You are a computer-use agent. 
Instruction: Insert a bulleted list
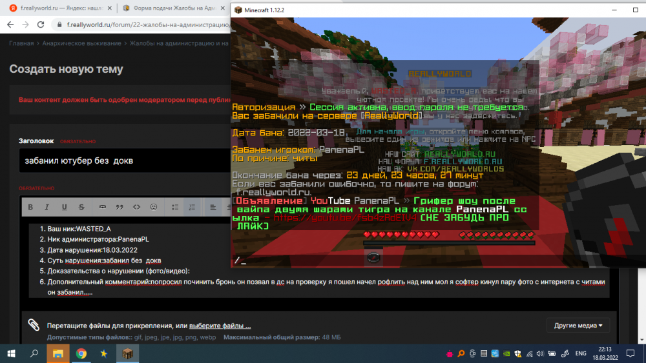[175, 207]
